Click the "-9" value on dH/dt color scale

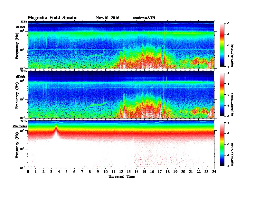click(x=228, y=67)
